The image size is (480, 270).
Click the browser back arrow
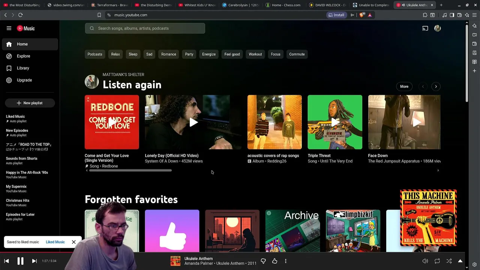point(5,15)
